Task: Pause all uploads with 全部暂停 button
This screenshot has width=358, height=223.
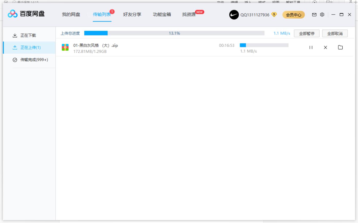Action: coord(307,33)
